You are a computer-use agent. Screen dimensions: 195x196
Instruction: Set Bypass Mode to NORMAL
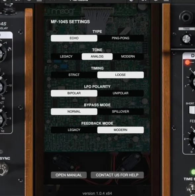tap(74, 112)
